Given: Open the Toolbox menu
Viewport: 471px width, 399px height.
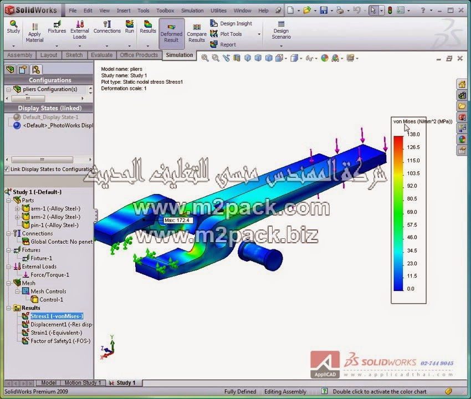Looking at the screenshot, I should click(x=165, y=11).
